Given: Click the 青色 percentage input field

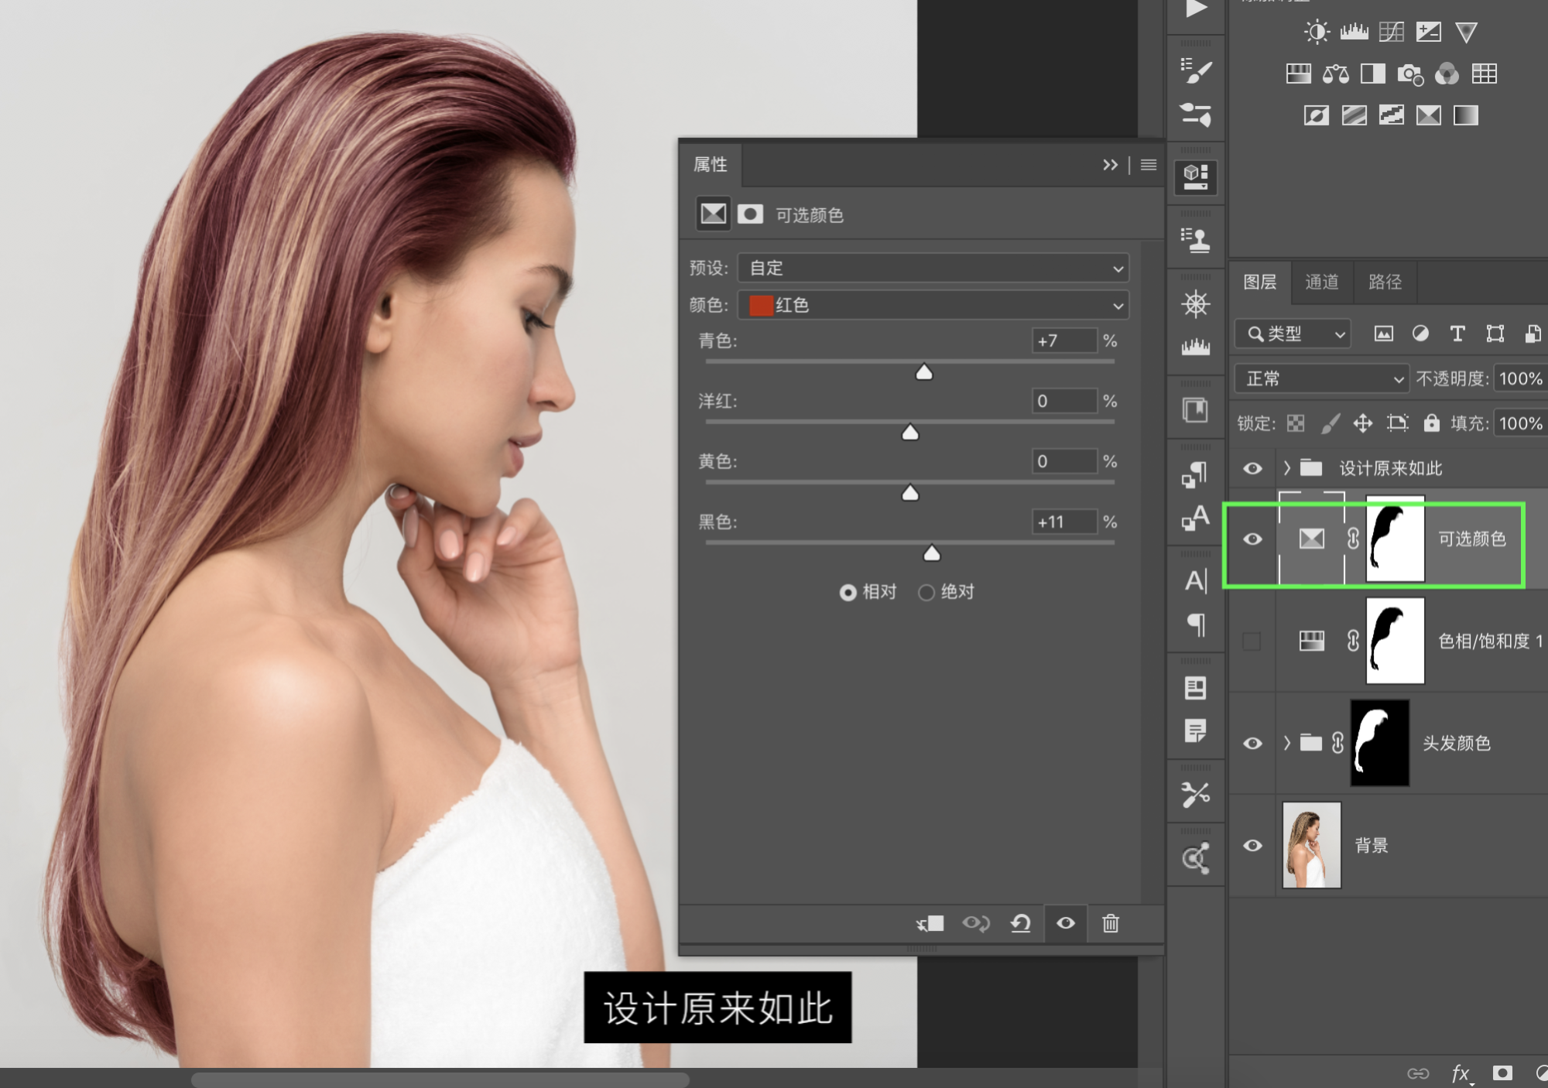Looking at the screenshot, I should (x=1063, y=340).
